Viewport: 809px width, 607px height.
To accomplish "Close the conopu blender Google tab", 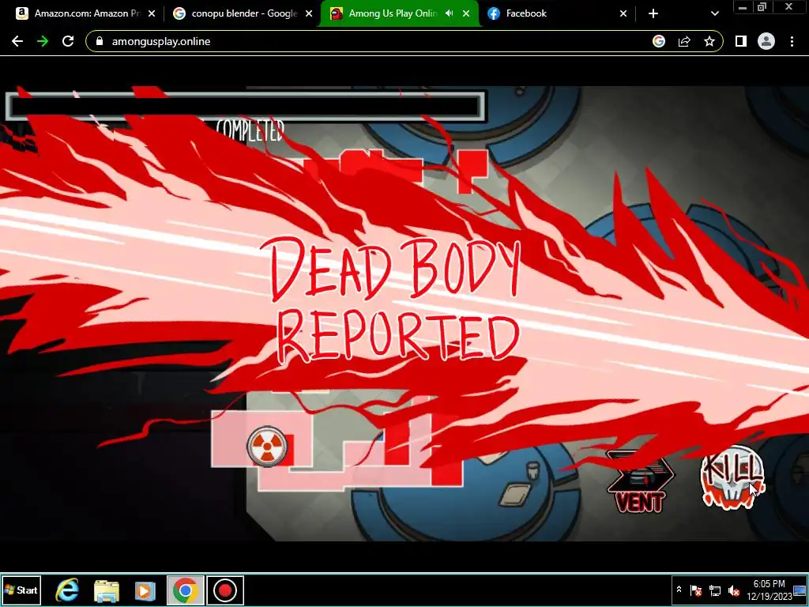I will tap(309, 14).
